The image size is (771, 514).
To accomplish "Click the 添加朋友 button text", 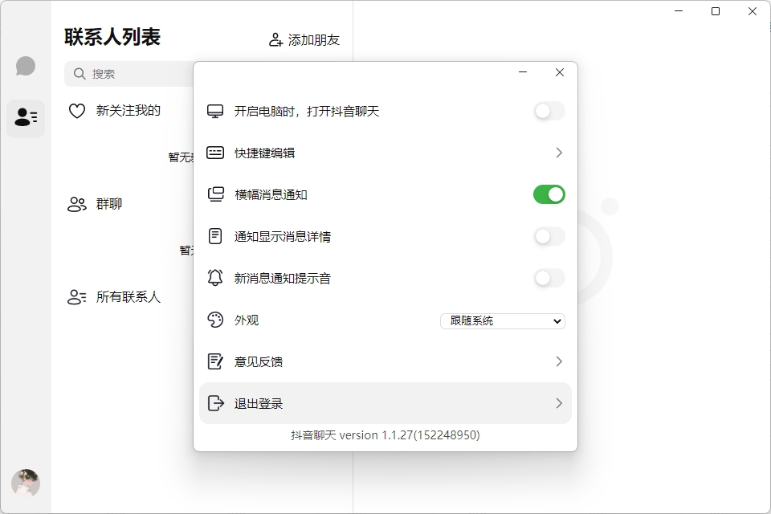I will coord(314,40).
